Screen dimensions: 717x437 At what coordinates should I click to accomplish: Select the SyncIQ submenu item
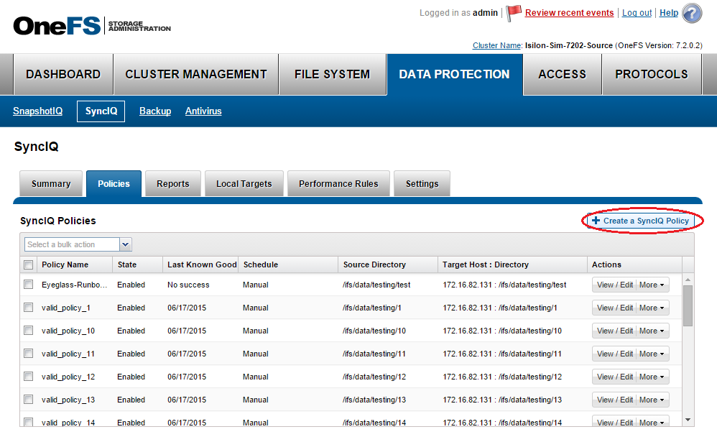pyautogui.click(x=101, y=111)
